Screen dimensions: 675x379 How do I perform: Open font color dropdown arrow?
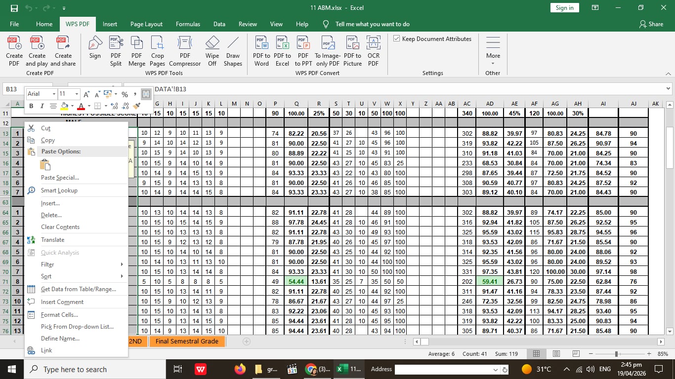[89, 106]
